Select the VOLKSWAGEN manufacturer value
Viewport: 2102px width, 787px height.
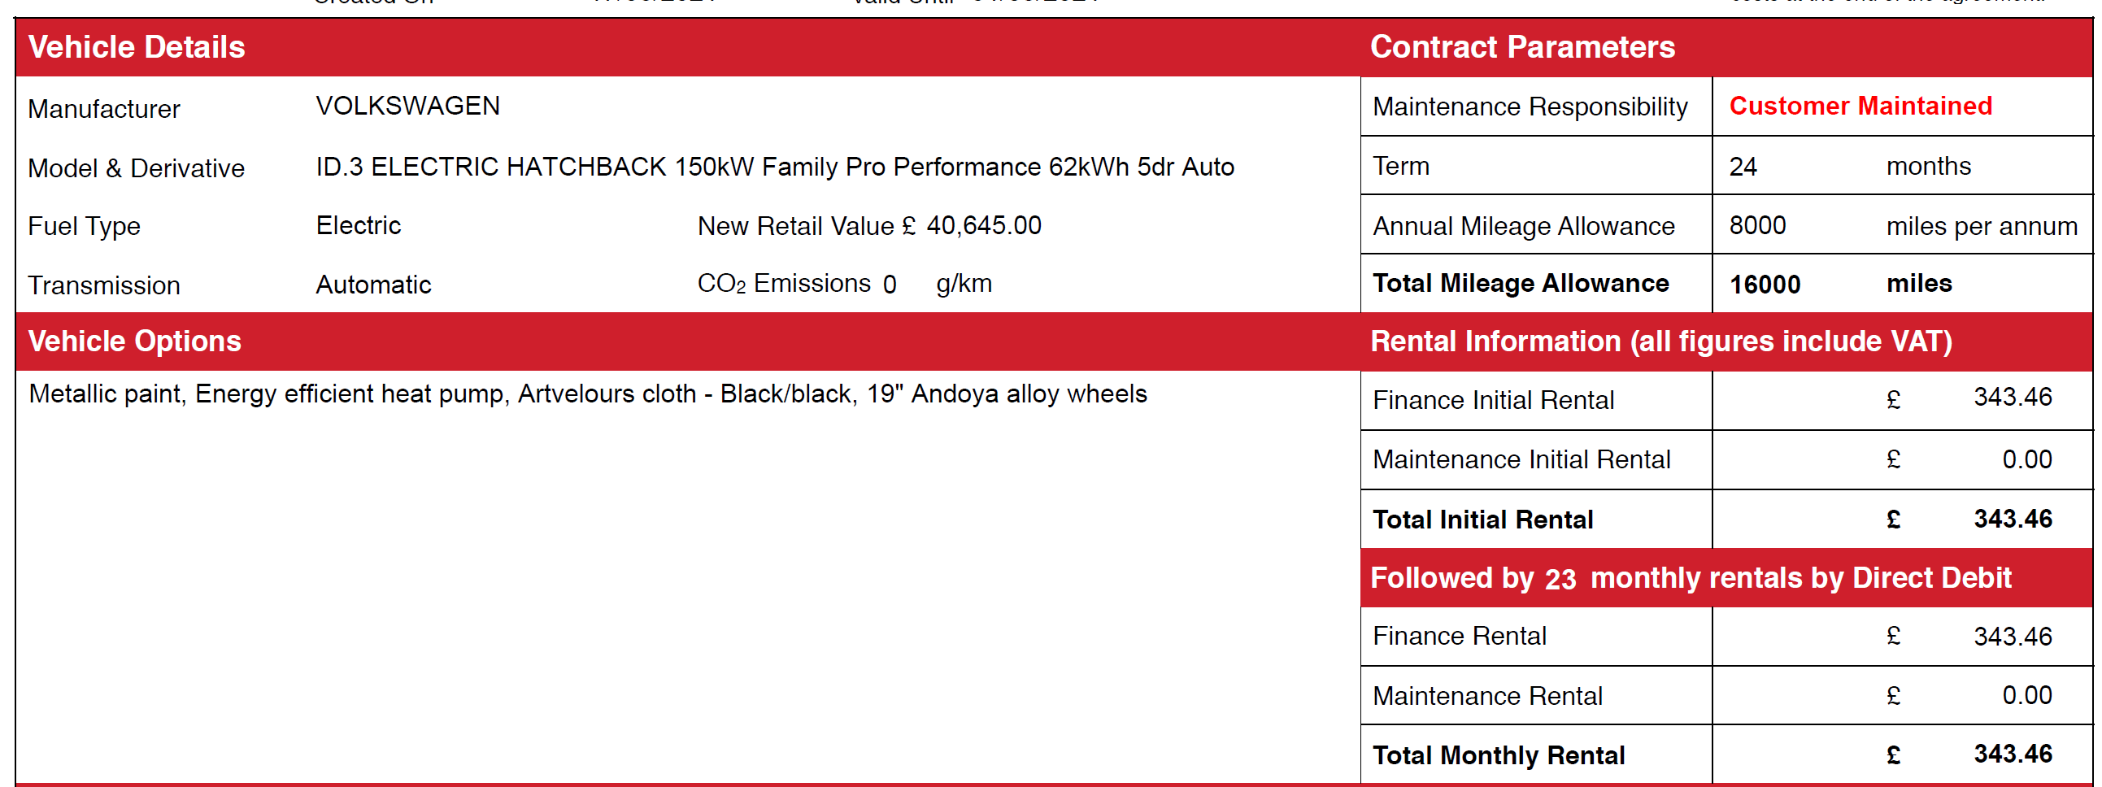click(x=407, y=106)
